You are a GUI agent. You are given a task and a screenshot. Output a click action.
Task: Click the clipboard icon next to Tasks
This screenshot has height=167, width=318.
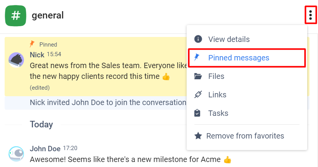tap(197, 113)
